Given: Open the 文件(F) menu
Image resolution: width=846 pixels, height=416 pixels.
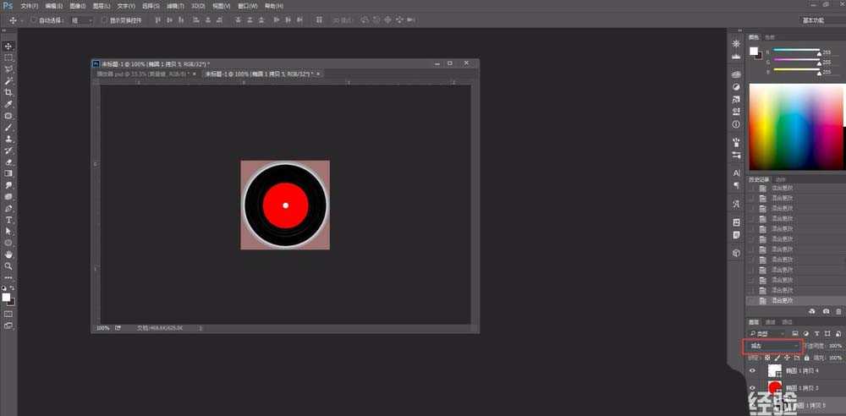Looking at the screenshot, I should 30,5.
